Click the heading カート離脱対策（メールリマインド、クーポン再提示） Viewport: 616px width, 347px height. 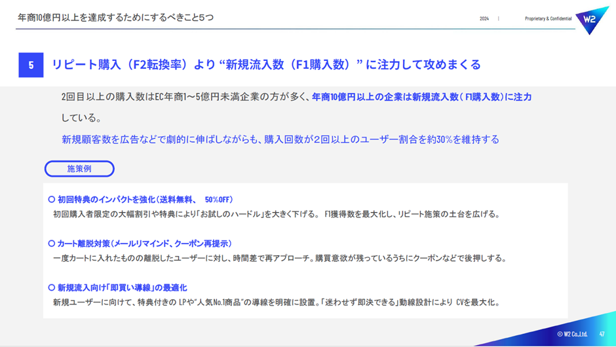[145, 244]
